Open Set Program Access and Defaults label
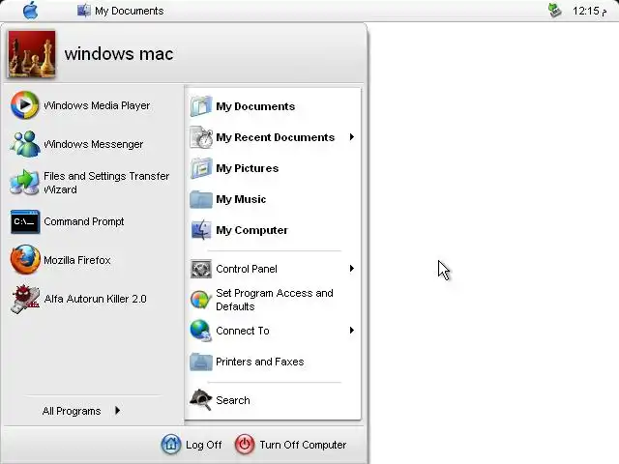 (x=275, y=300)
